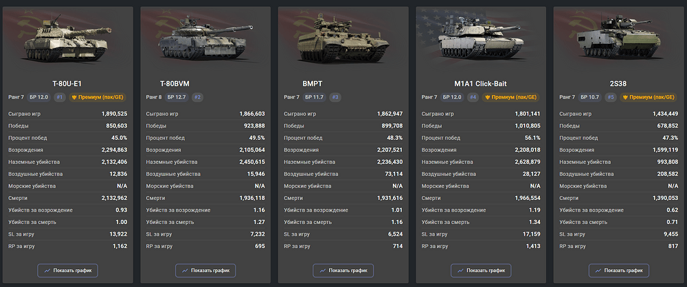Click the Премиум badge on M1A1 Click-Bait
This screenshot has width=687, height=287.
pos(510,97)
